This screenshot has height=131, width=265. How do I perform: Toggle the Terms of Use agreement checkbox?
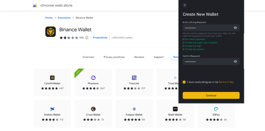[184, 82]
